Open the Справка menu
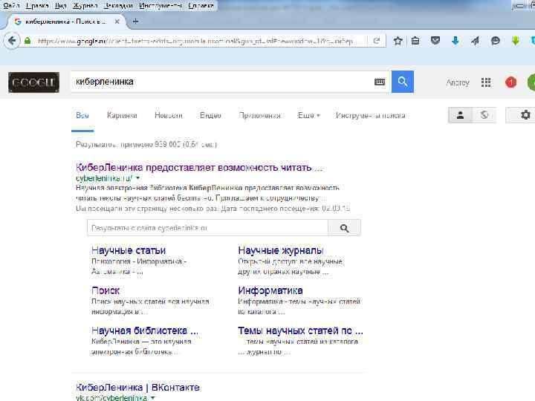 [201, 5]
